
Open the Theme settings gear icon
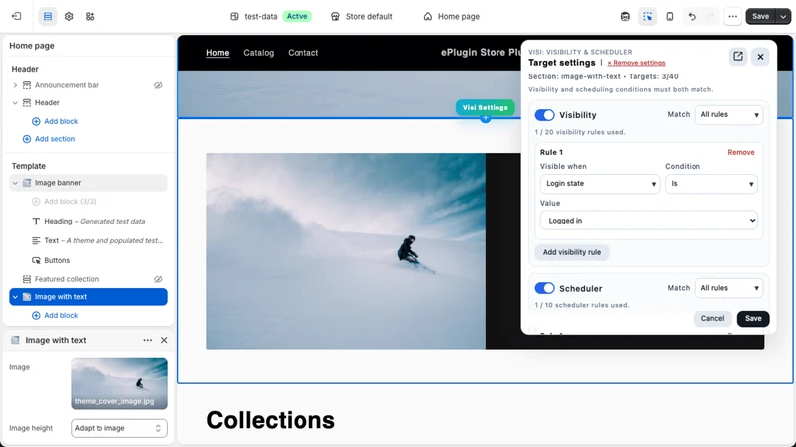pos(69,16)
